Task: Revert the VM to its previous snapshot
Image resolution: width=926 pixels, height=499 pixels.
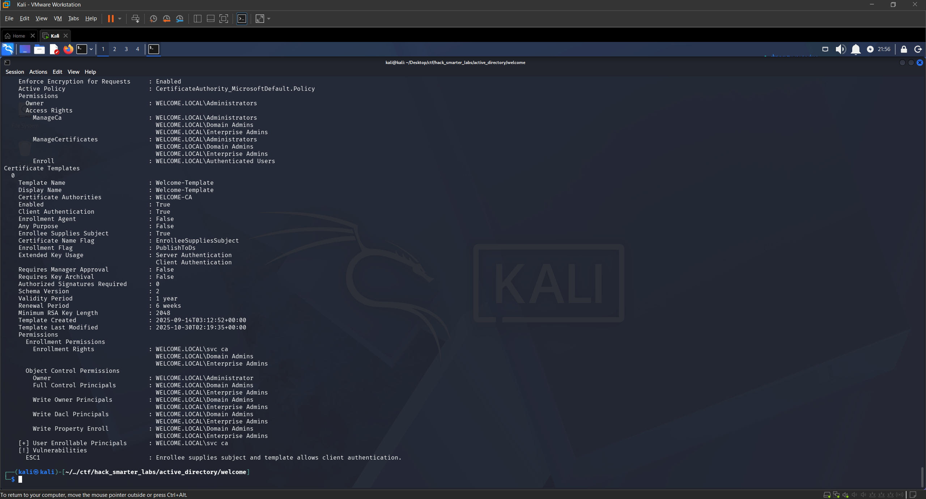Action: point(167,18)
